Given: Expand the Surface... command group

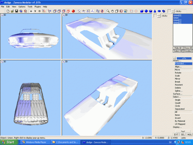Looking at the screenshot, I should coord(178,94).
